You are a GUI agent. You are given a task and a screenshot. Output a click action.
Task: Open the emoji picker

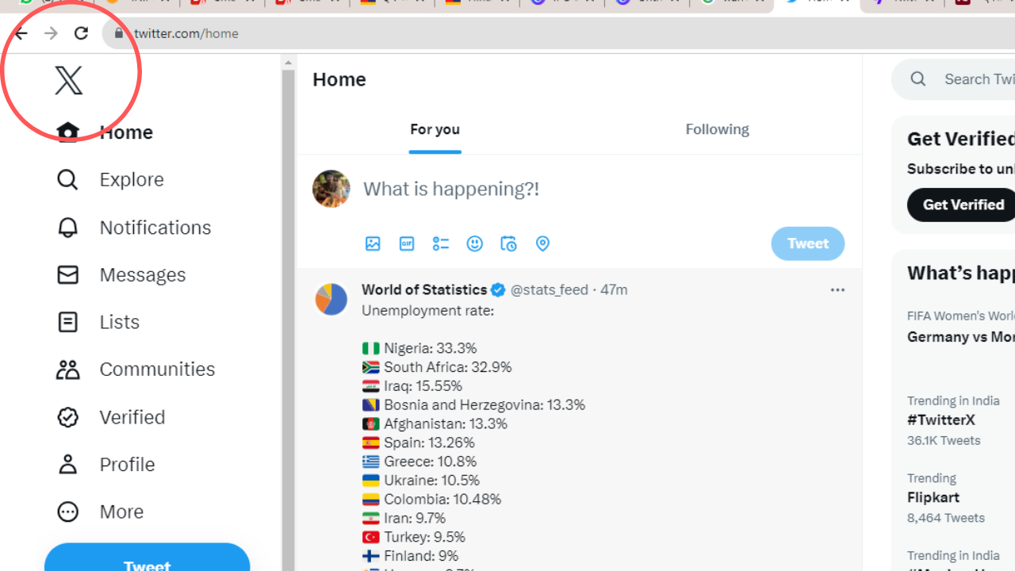coord(474,243)
